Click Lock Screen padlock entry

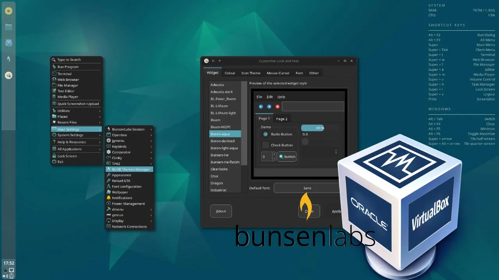point(76,156)
